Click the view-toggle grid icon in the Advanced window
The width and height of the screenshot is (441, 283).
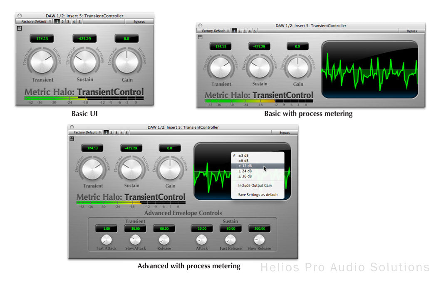click(72, 139)
